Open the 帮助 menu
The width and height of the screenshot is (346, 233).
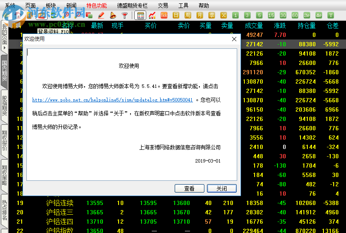tap(204, 6)
